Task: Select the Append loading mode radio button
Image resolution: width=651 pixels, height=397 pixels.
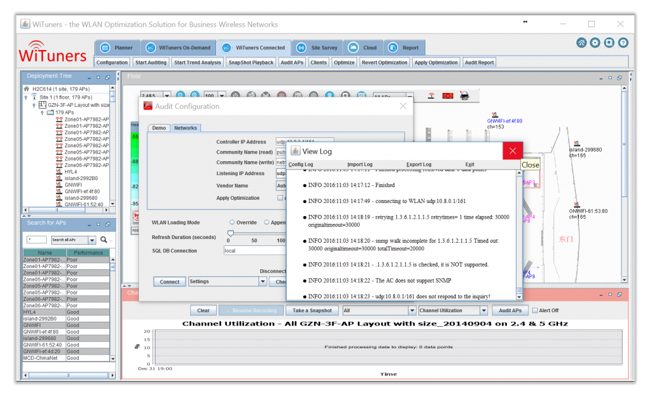Action: point(267,223)
